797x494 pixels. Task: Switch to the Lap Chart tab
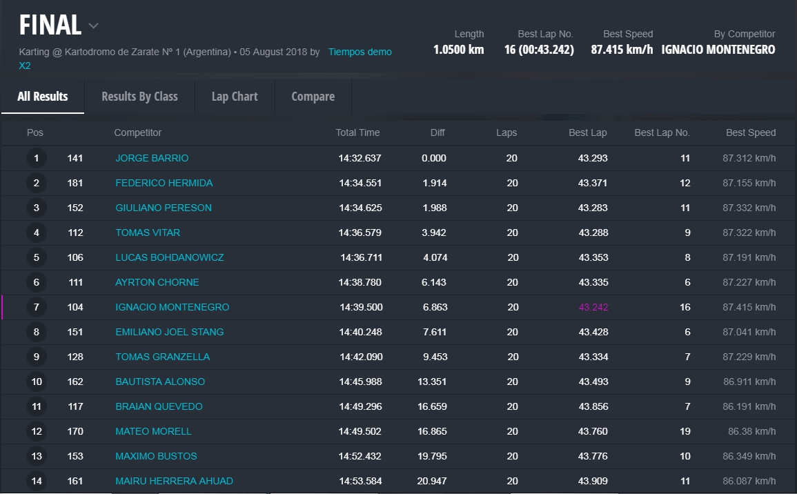click(x=235, y=97)
